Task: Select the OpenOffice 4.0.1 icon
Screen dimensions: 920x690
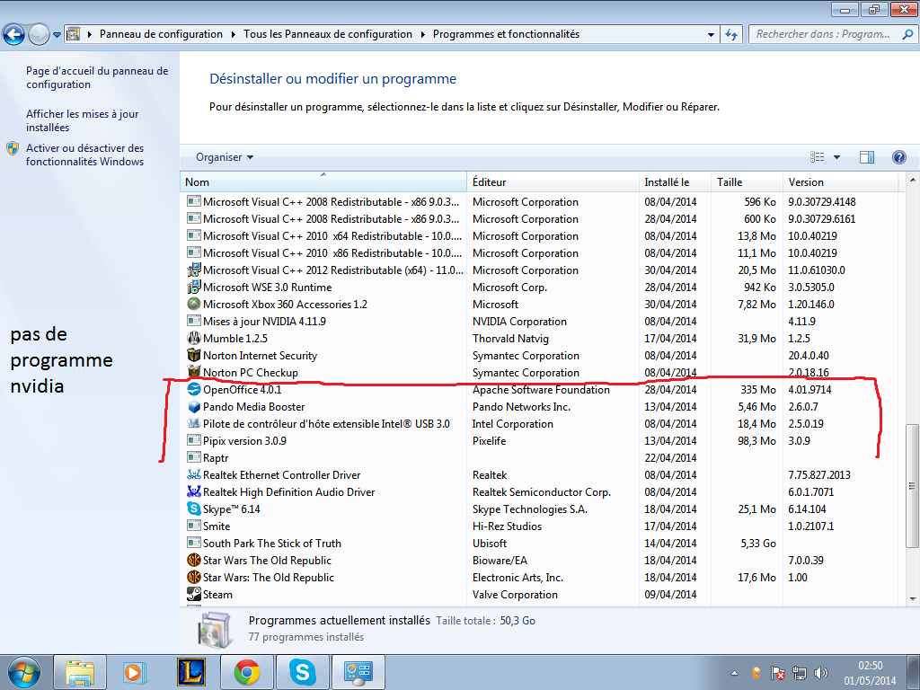Action: click(194, 389)
